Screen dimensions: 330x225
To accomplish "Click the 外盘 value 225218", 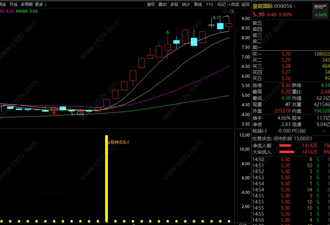I will click(x=282, y=111).
